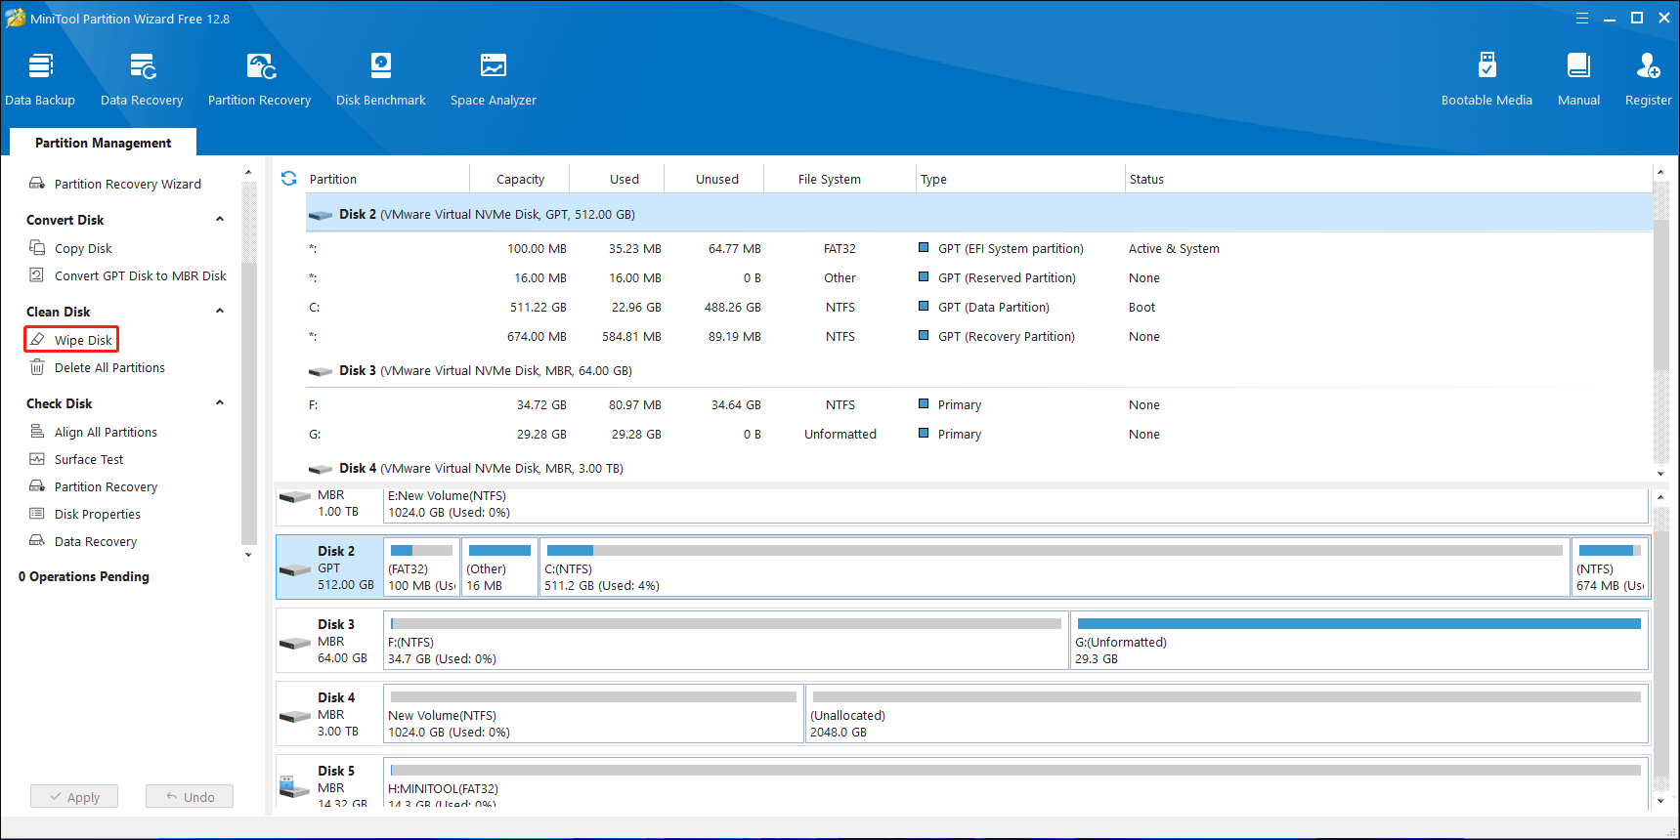Select Align All Partitions
Image resolution: width=1680 pixels, height=840 pixels.
[x=93, y=432]
